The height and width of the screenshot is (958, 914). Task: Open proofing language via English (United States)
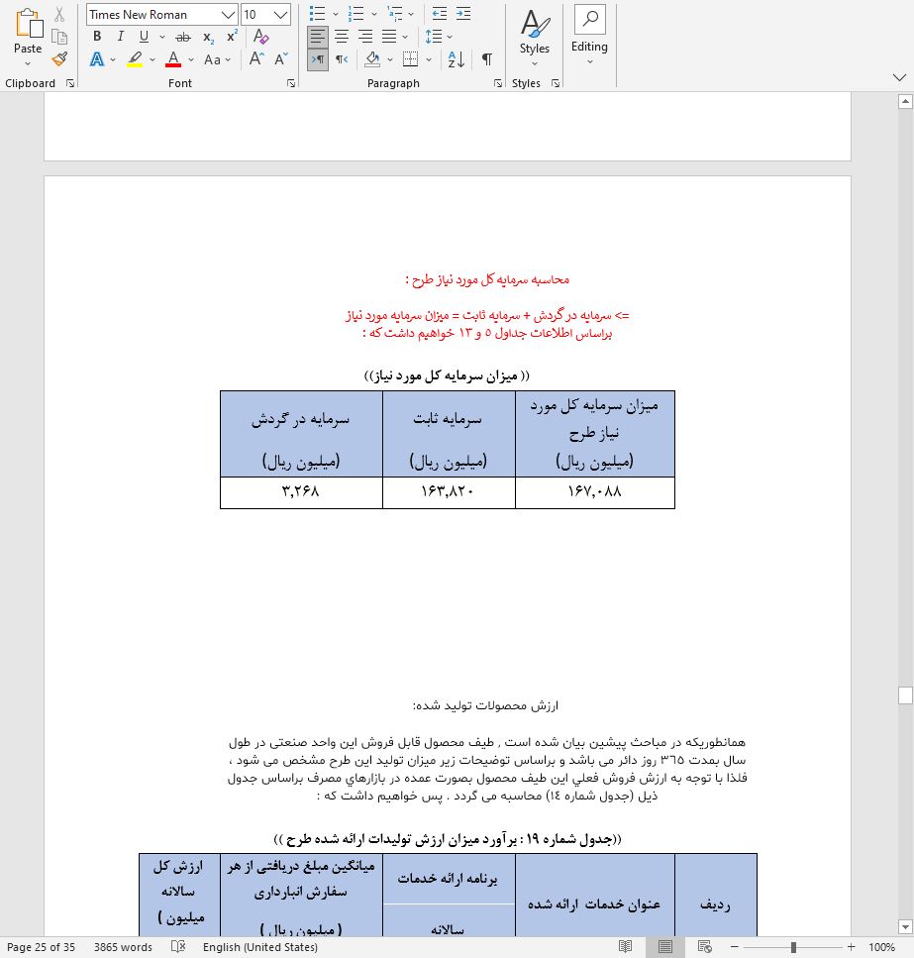point(260,947)
